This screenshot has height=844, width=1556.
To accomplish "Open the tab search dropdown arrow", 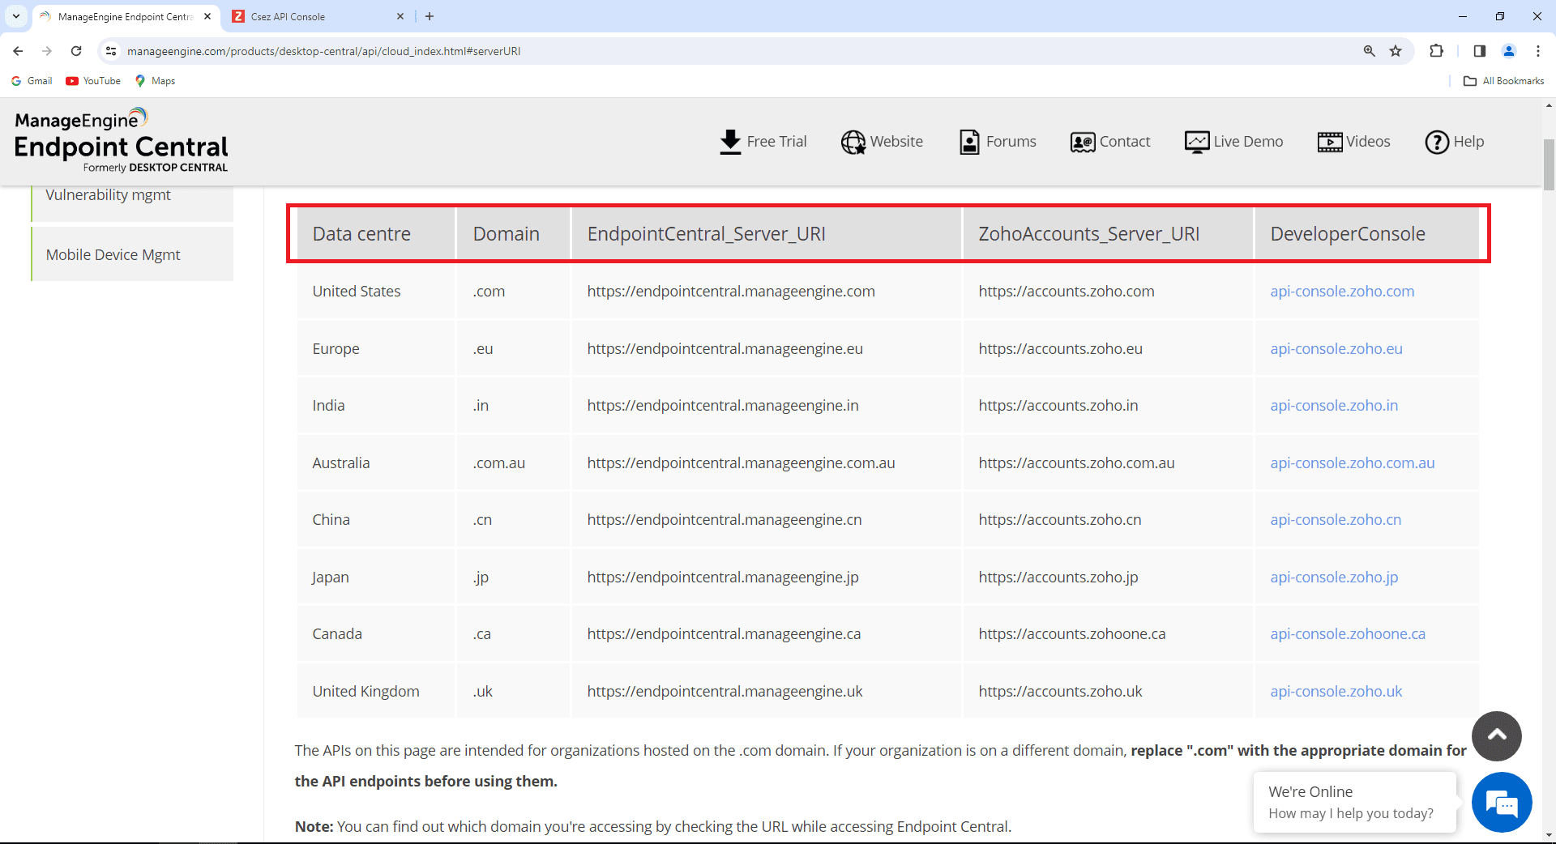I will point(16,16).
